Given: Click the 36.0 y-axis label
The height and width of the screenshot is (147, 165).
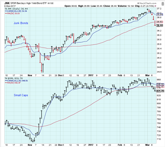Looking at the screenshot, I should (x=159, y=35).
